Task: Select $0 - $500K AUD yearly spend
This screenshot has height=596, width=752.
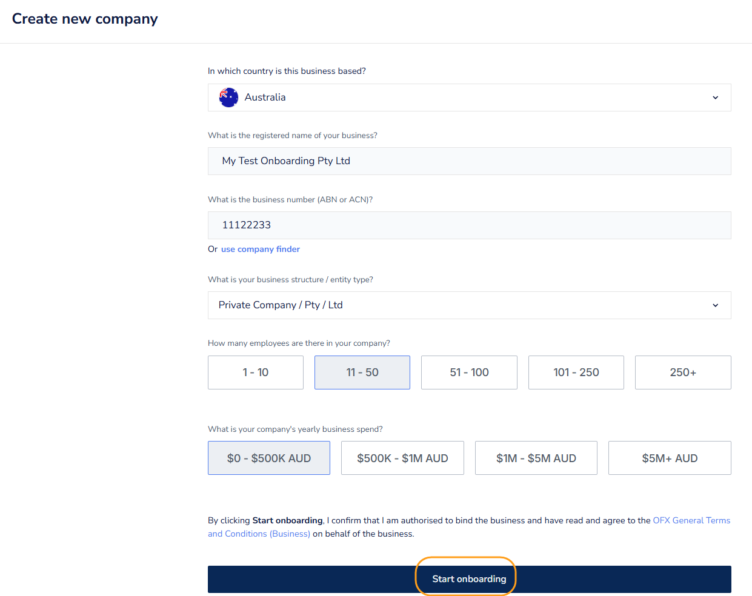Action: click(268, 459)
